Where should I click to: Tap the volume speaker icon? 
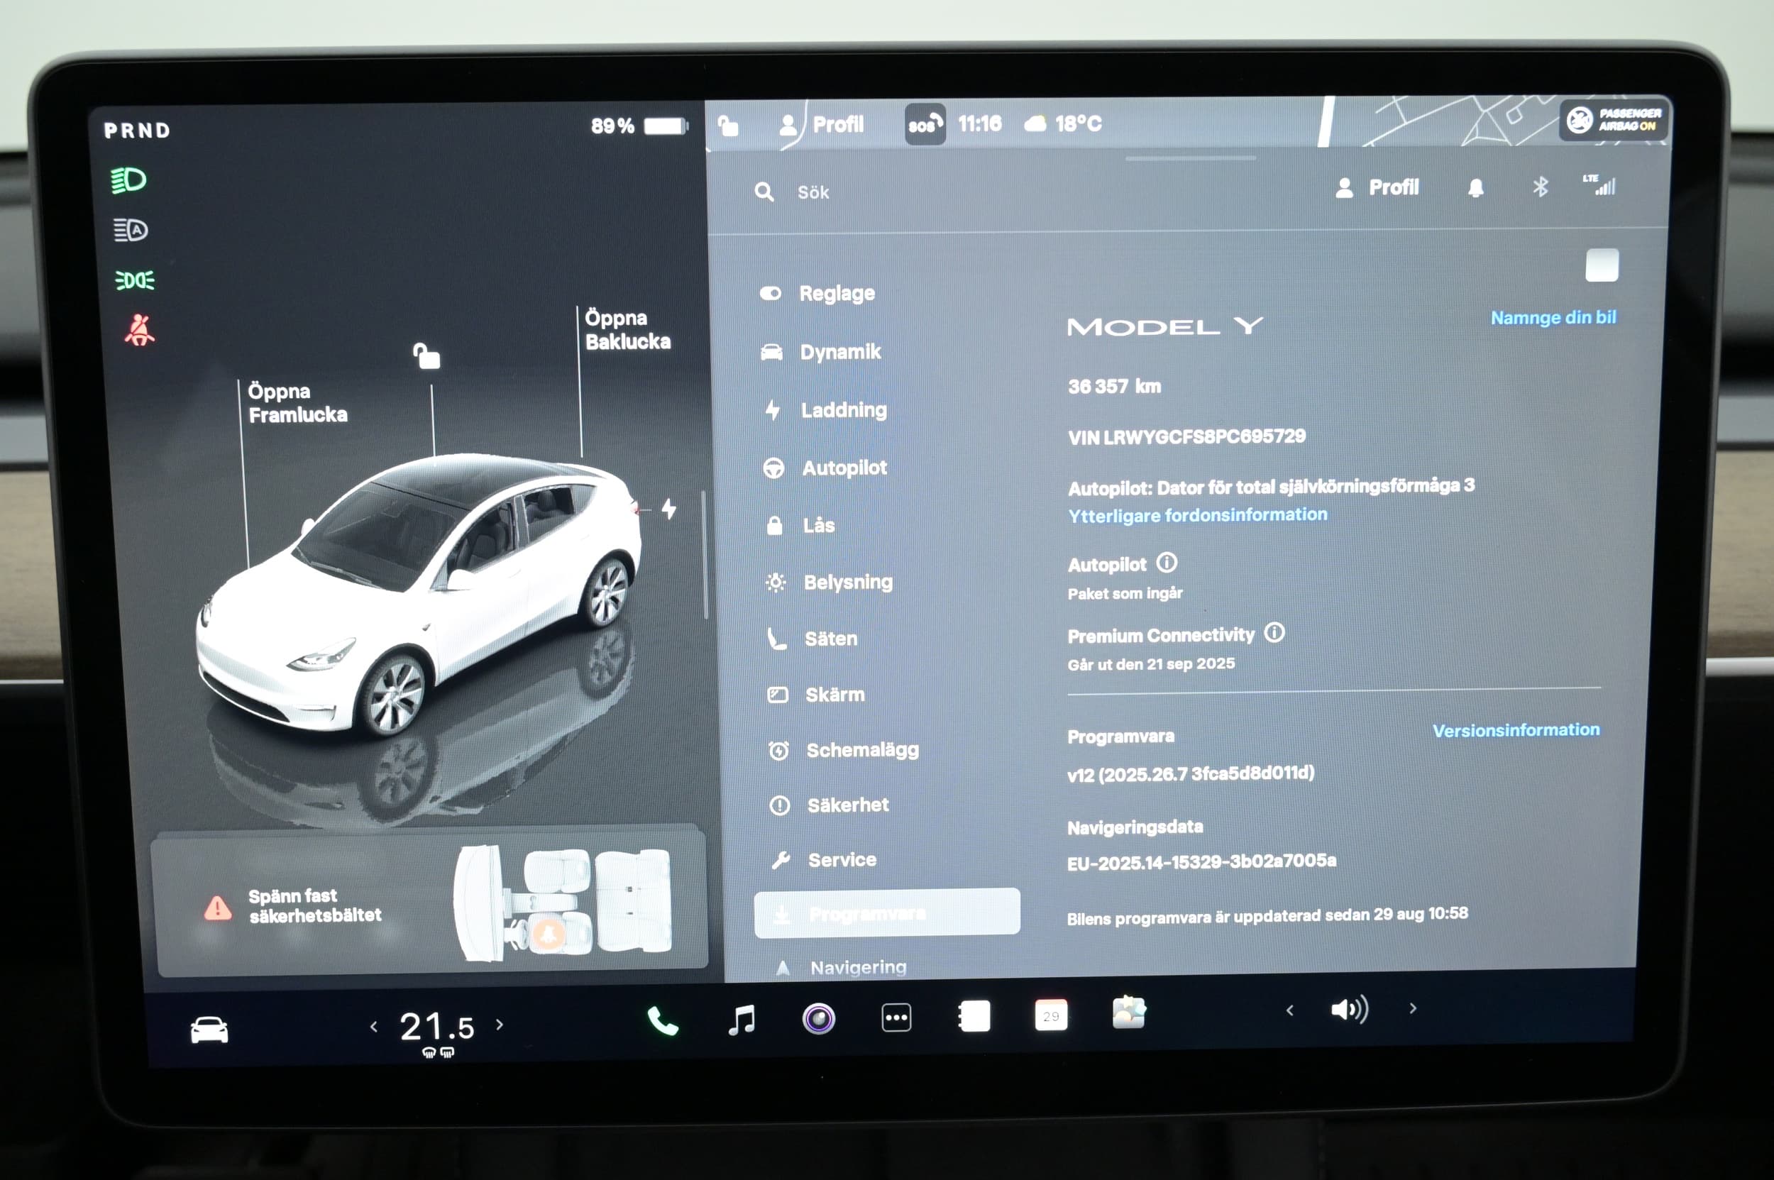click(x=1350, y=1009)
